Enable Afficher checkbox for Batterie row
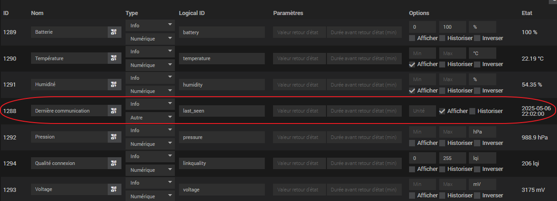The image size is (557, 201). [x=412, y=38]
